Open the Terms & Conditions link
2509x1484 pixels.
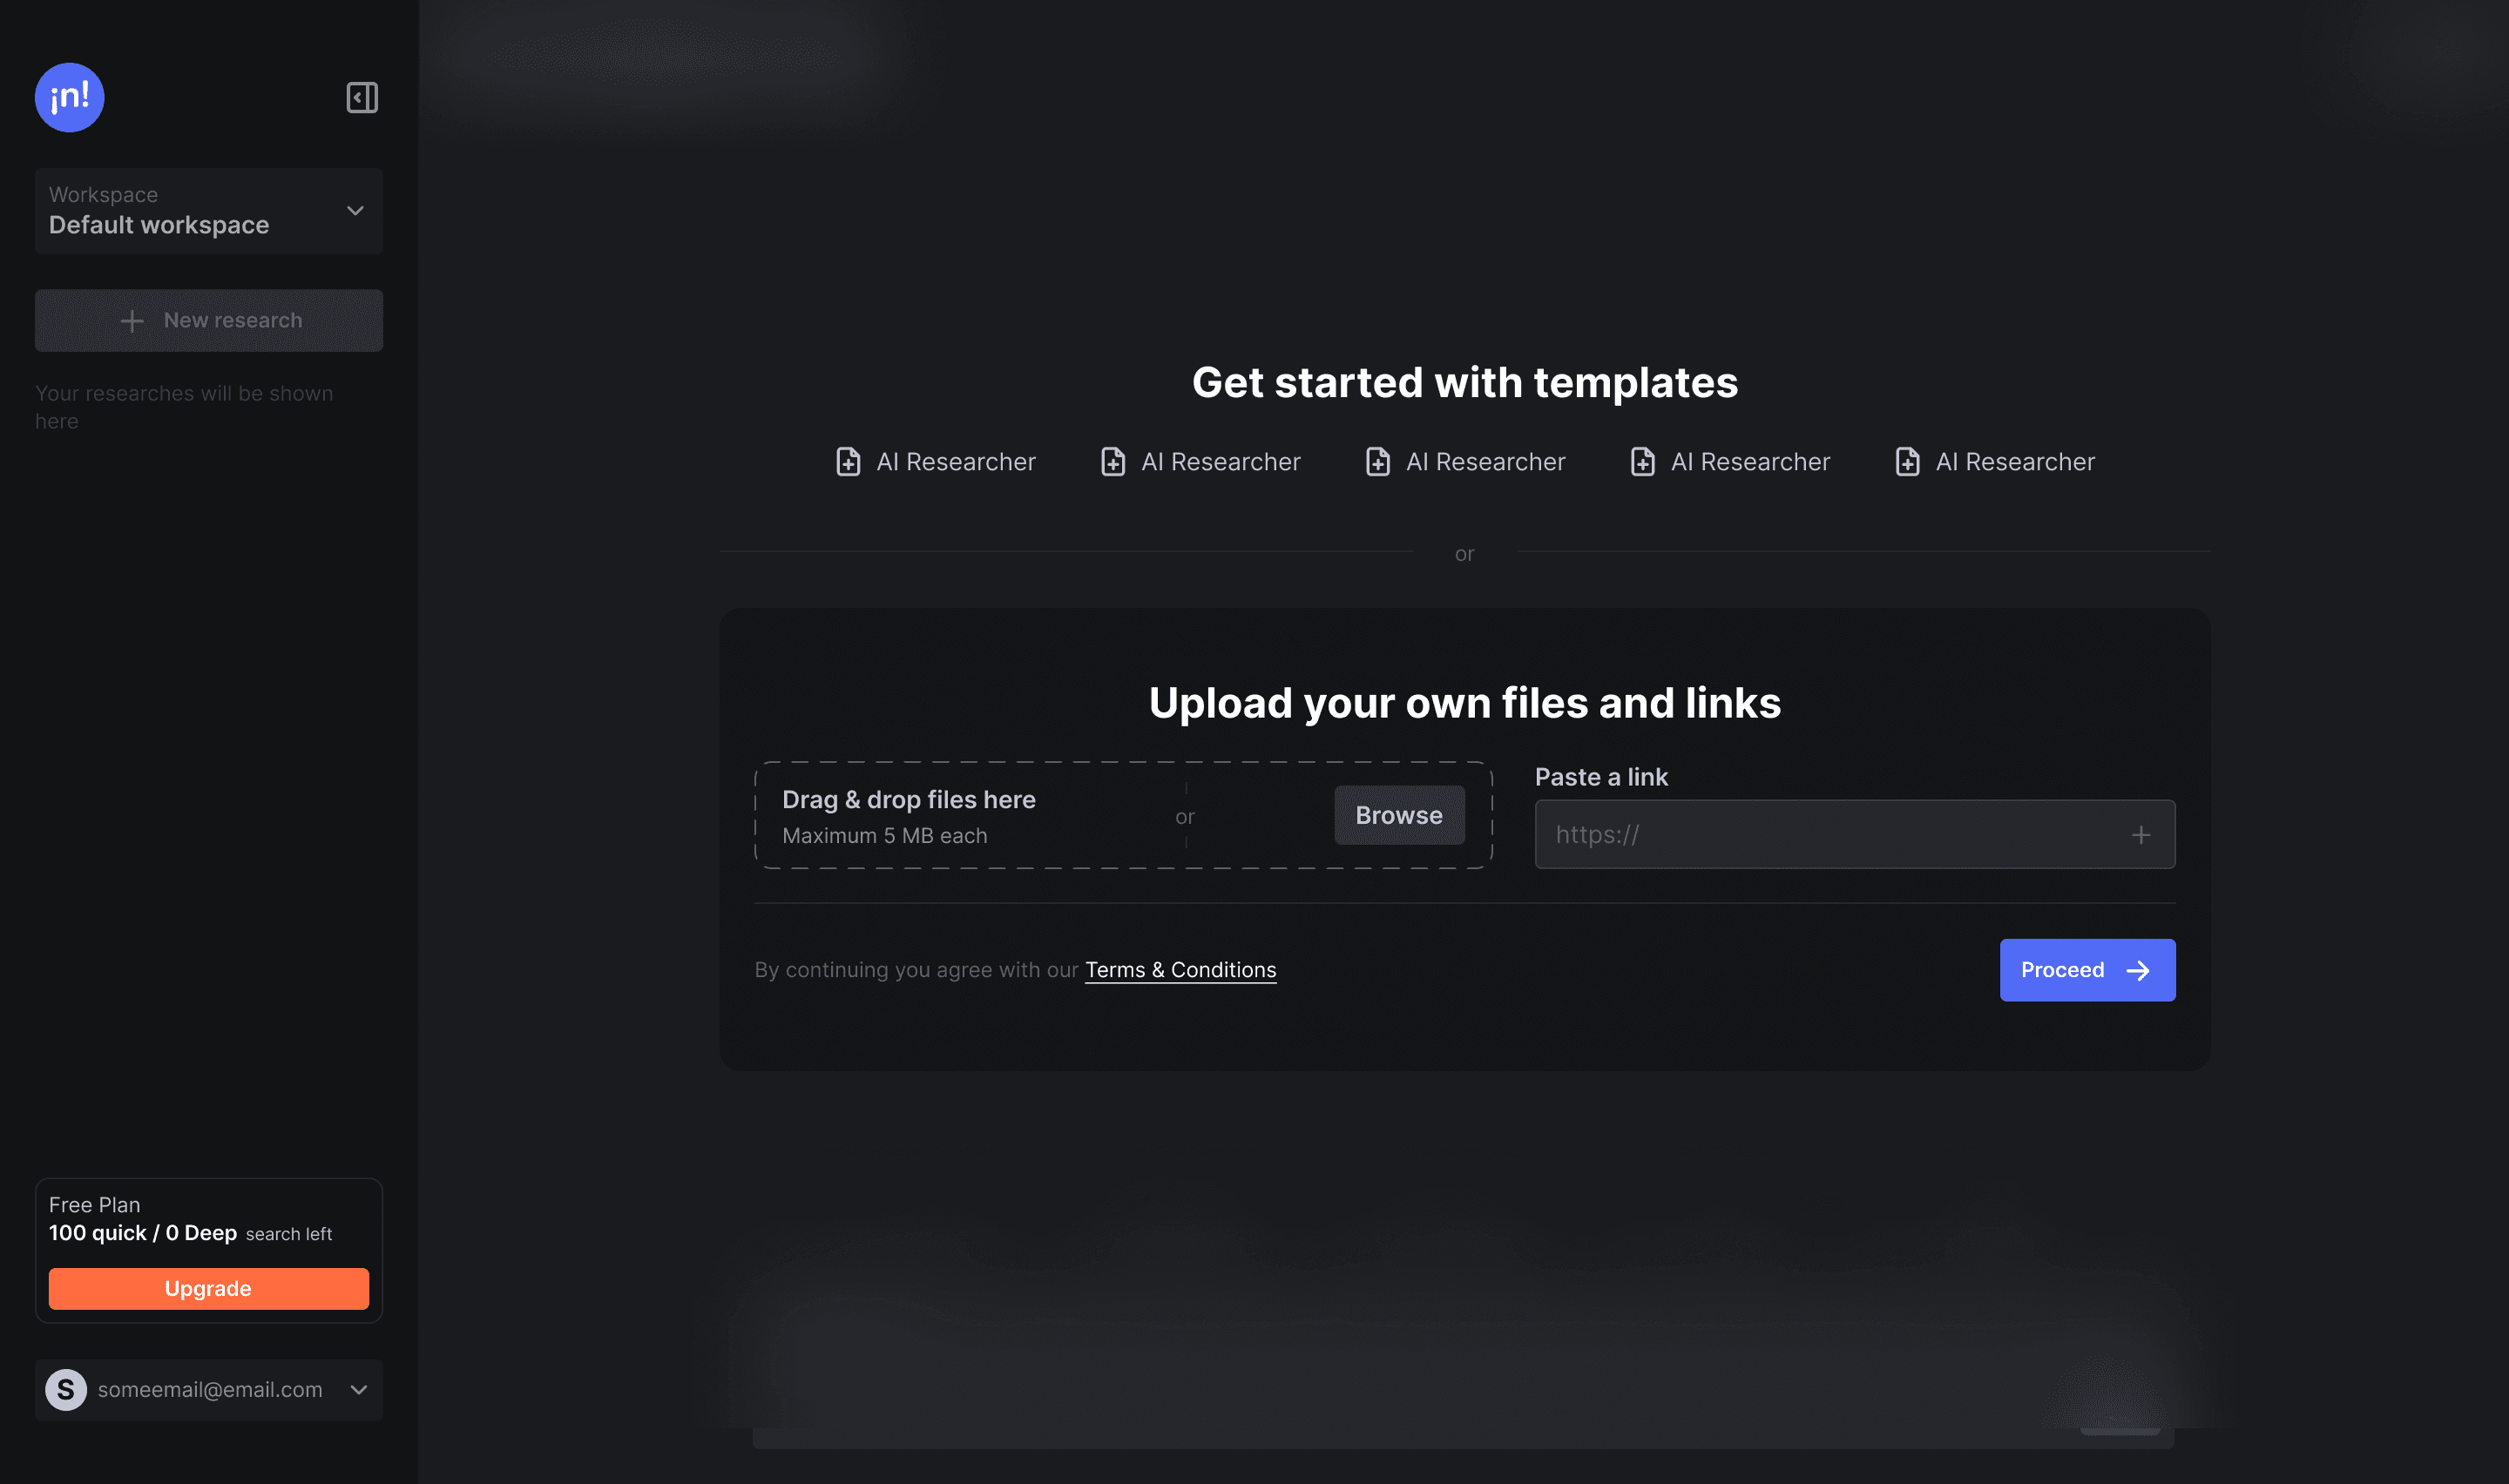point(1180,970)
